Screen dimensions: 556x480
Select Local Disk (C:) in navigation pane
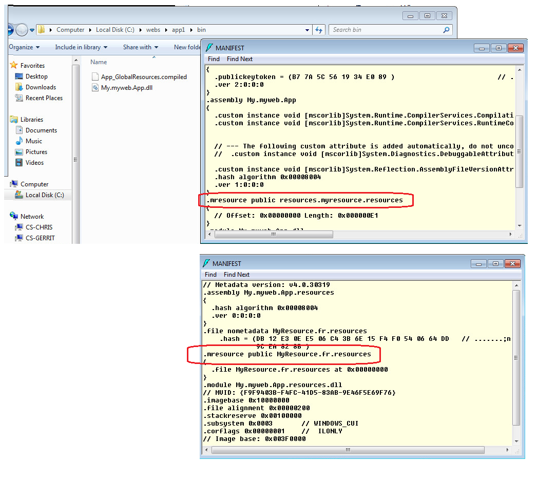[45, 195]
